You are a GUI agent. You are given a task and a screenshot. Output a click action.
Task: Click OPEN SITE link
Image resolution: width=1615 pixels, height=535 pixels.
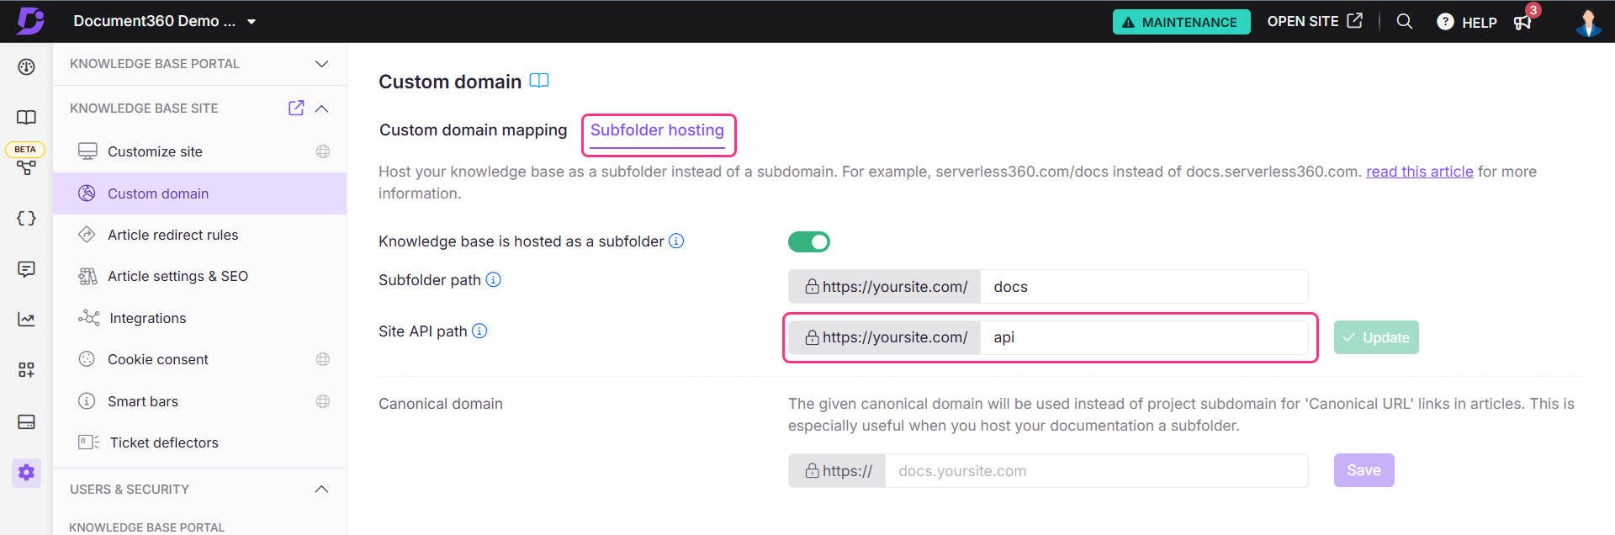coord(1315,21)
